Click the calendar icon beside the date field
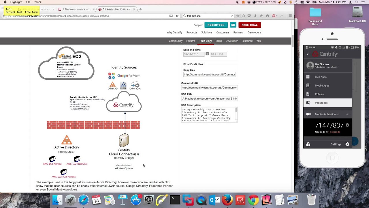Screen dimensions: 369x208 pos(207,54)
